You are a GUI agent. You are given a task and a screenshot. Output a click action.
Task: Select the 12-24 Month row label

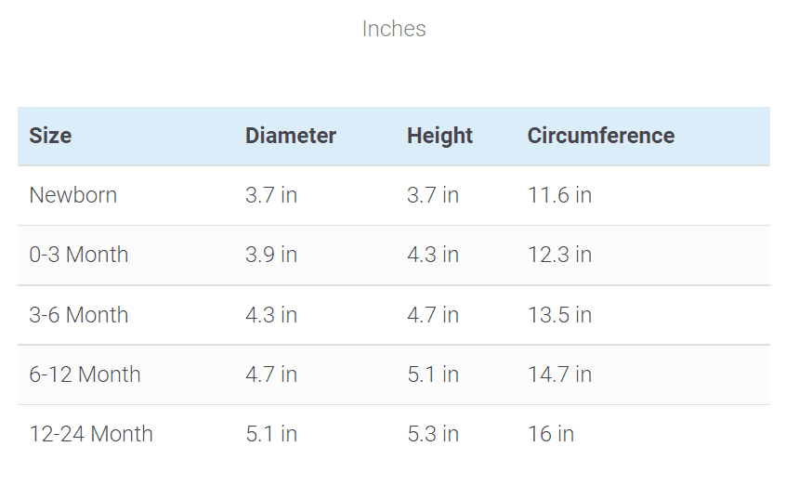[x=91, y=434]
